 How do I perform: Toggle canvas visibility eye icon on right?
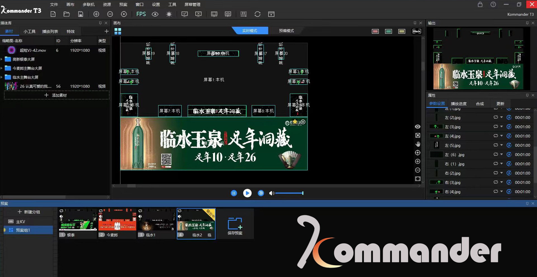point(418,126)
